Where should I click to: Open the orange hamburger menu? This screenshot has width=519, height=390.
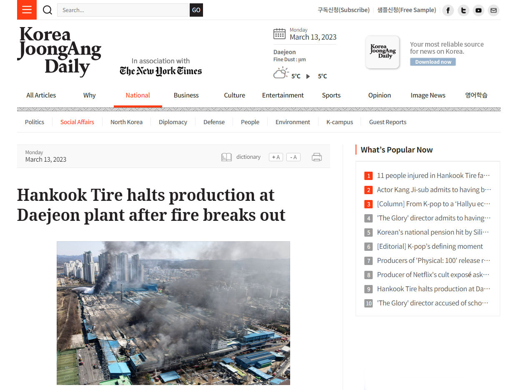pyautogui.click(x=27, y=10)
